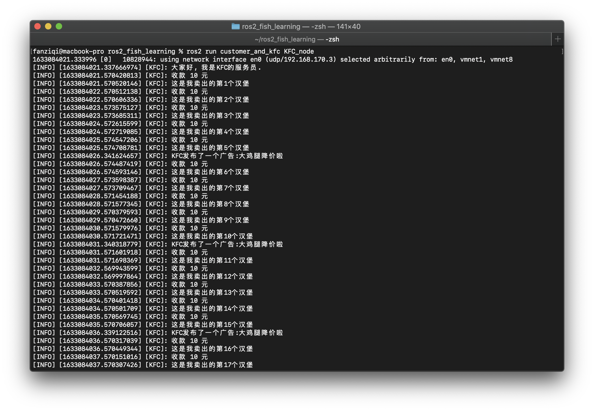Click log line for 第10个汉堡
The image size is (594, 411).
coord(143,236)
